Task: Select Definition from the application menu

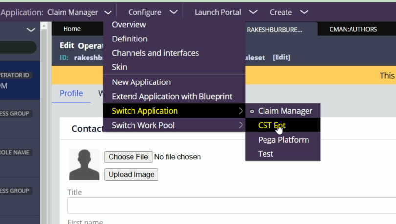Action: point(130,39)
